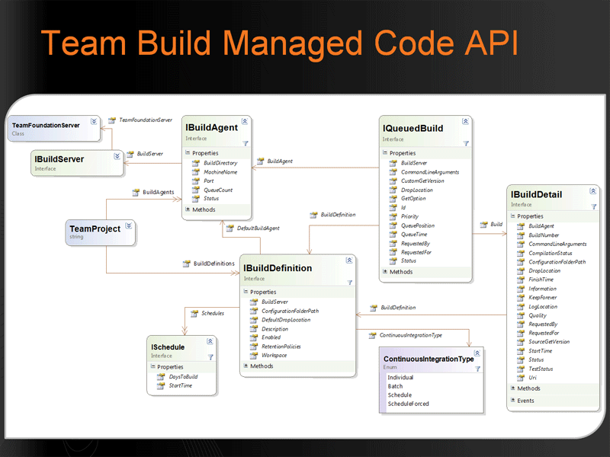The width and height of the screenshot is (610, 457).
Task: Click the Port property icon in IBuildAgent
Action: point(196,181)
